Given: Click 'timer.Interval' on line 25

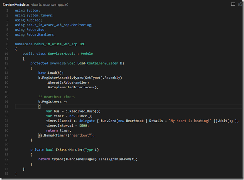Looking at the screenshot, I should tap(59, 126).
